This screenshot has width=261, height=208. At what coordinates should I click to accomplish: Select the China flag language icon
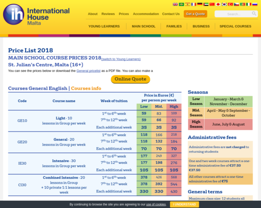tap(212, 4)
